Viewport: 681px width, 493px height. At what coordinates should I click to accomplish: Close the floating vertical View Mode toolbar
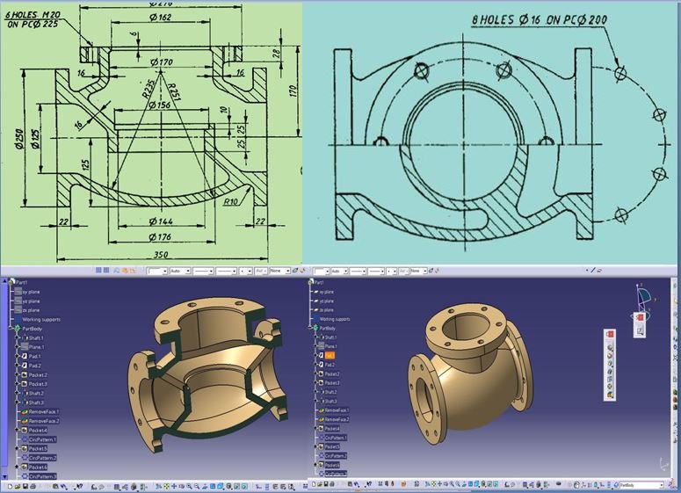point(610,335)
